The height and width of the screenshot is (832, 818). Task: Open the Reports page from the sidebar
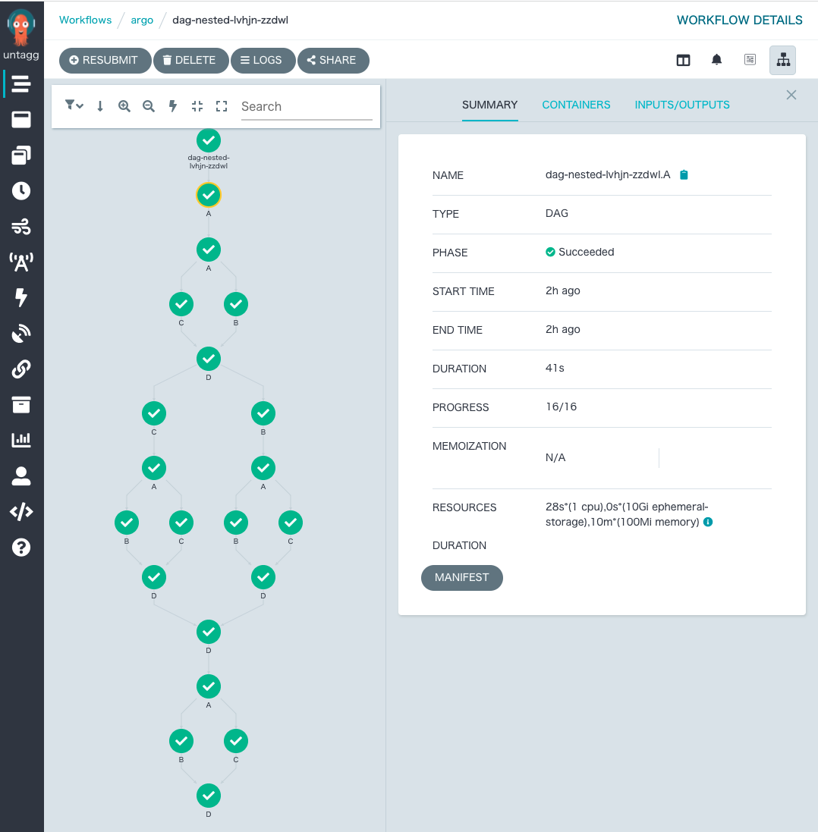point(21,439)
